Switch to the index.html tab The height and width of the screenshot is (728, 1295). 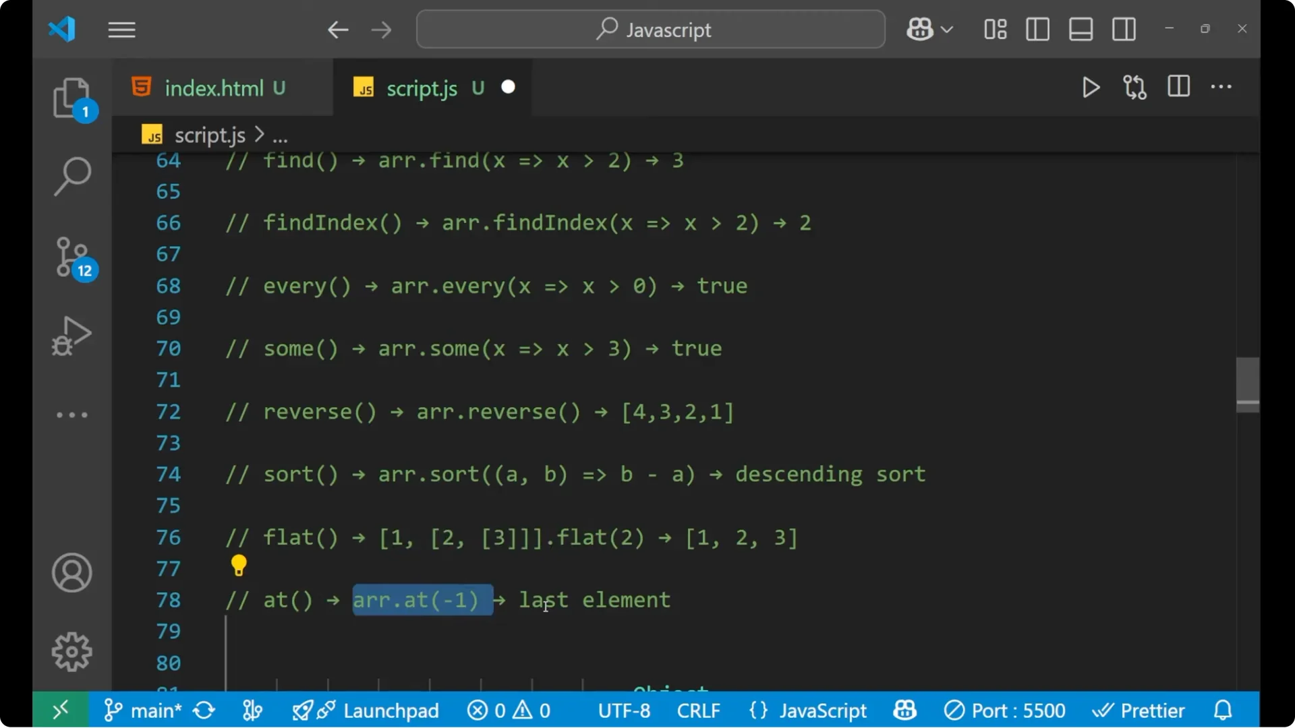point(214,87)
